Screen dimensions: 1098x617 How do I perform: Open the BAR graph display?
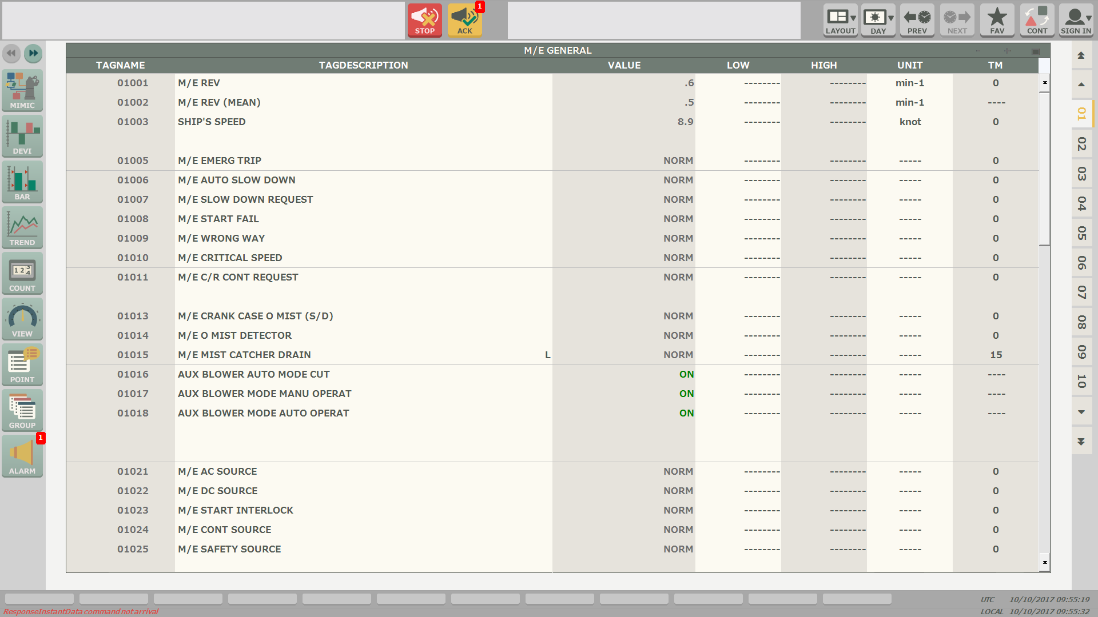pyautogui.click(x=22, y=182)
